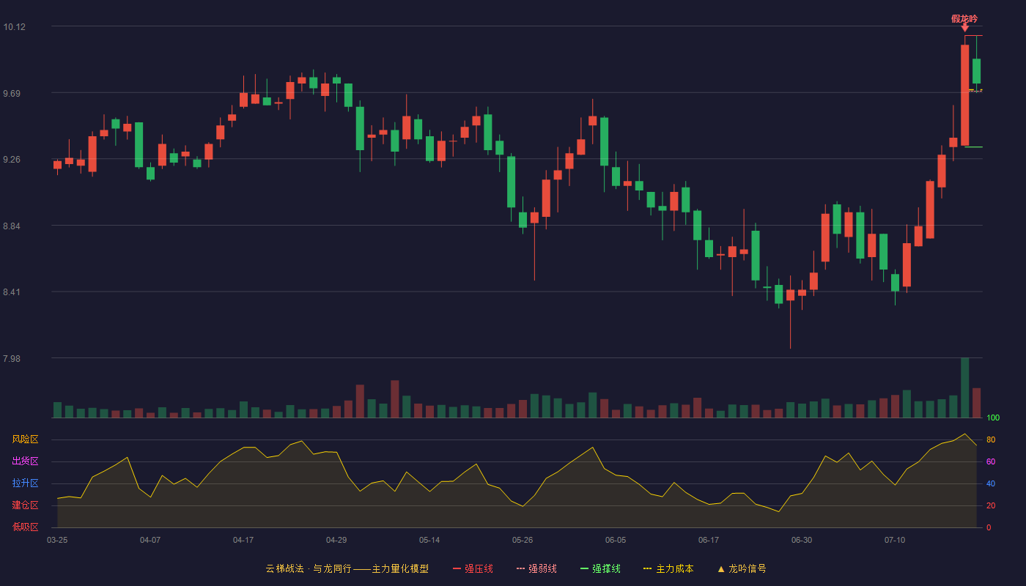Image resolution: width=1026 pixels, height=586 pixels.
Task: Toggle the 强弱线 legend item
Action: [x=536, y=568]
